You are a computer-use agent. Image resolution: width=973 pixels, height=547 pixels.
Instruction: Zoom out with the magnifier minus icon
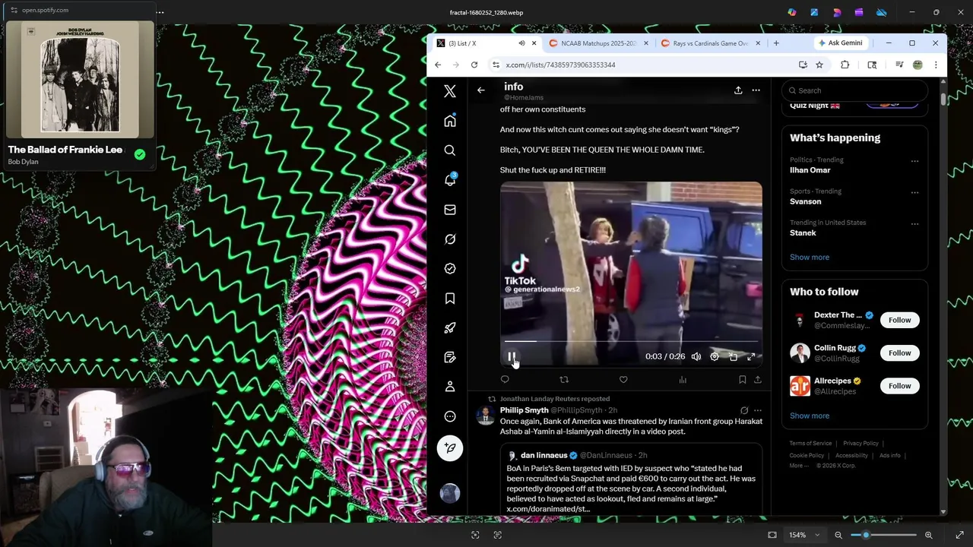coord(838,535)
